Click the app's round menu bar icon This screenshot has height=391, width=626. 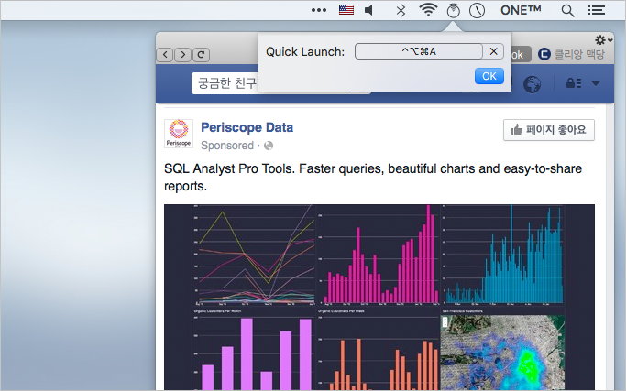coord(453,11)
